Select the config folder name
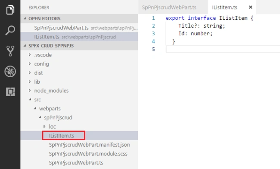This screenshot has height=169, width=280. [x=41, y=64]
